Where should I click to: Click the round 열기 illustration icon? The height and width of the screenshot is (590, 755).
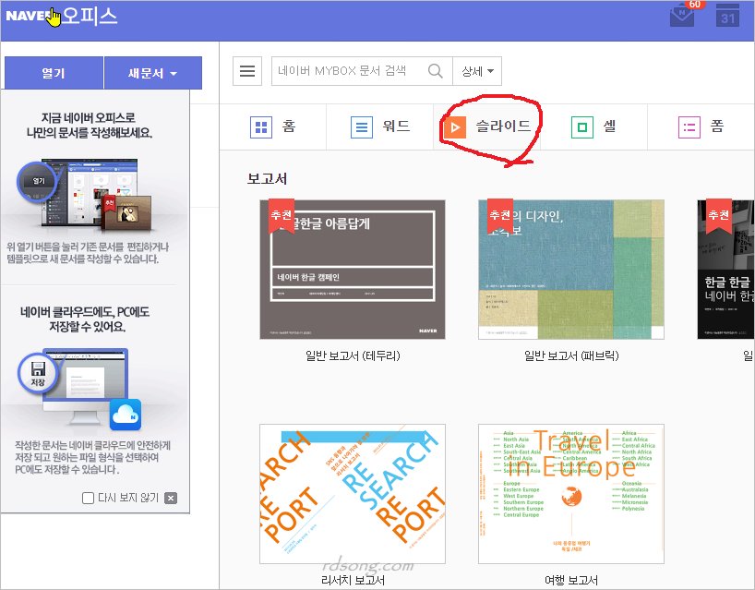tap(38, 181)
